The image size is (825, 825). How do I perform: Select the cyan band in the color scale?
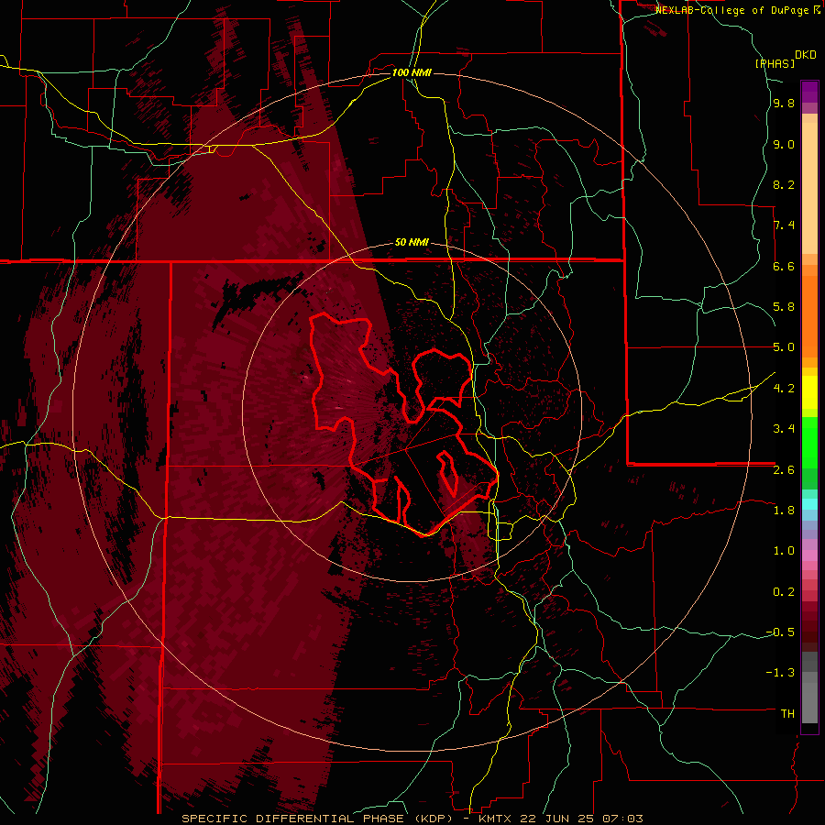pyautogui.click(x=809, y=504)
